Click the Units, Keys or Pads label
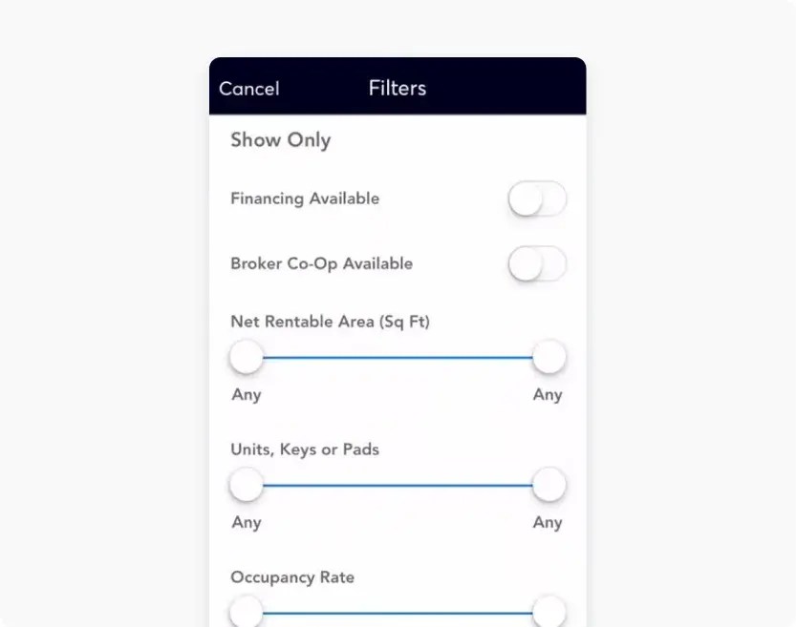Image resolution: width=796 pixels, height=627 pixels. tap(305, 449)
